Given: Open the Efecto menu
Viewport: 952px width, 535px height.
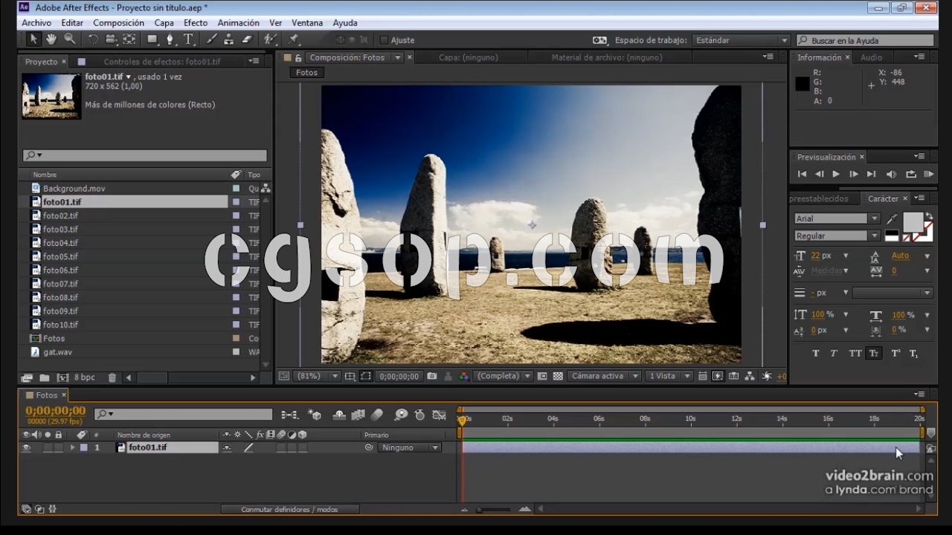Looking at the screenshot, I should click(196, 23).
